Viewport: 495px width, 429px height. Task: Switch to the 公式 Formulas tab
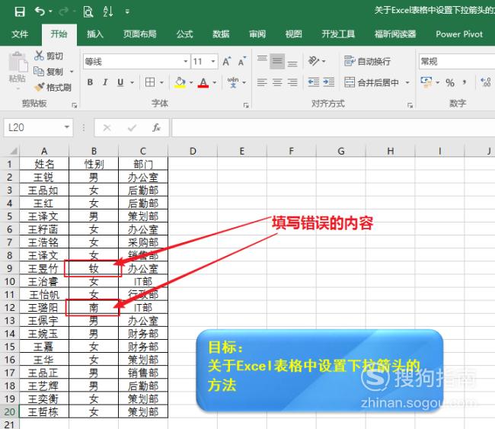pyautogui.click(x=185, y=34)
